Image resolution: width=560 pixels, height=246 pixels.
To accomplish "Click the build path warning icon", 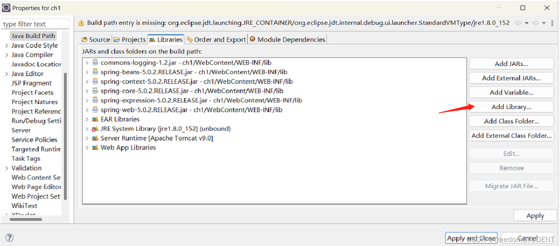I will click(x=81, y=23).
